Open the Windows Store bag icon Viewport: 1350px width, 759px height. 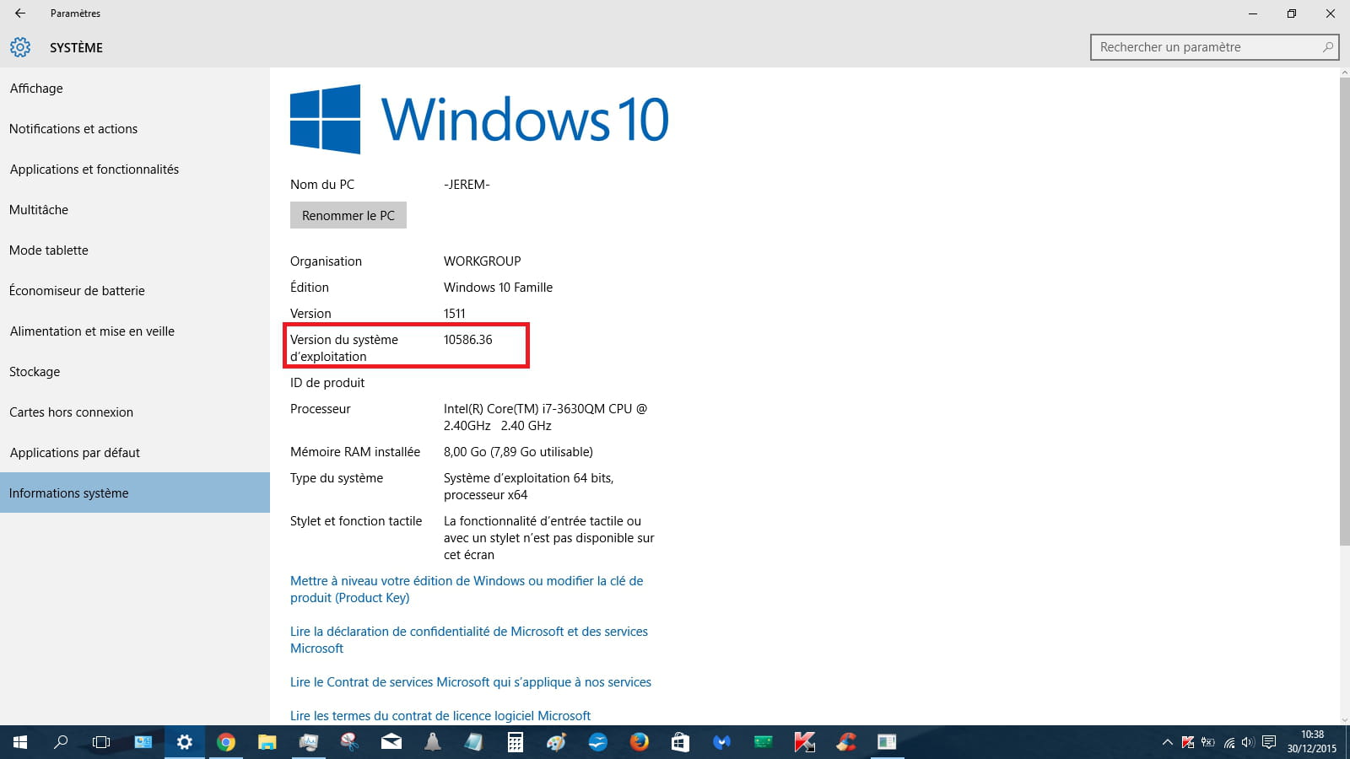click(680, 742)
